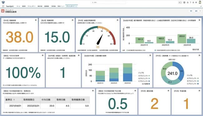Expand the 【今月】残業時間 card
The width and height of the screenshot is (203, 116).
click(36, 20)
